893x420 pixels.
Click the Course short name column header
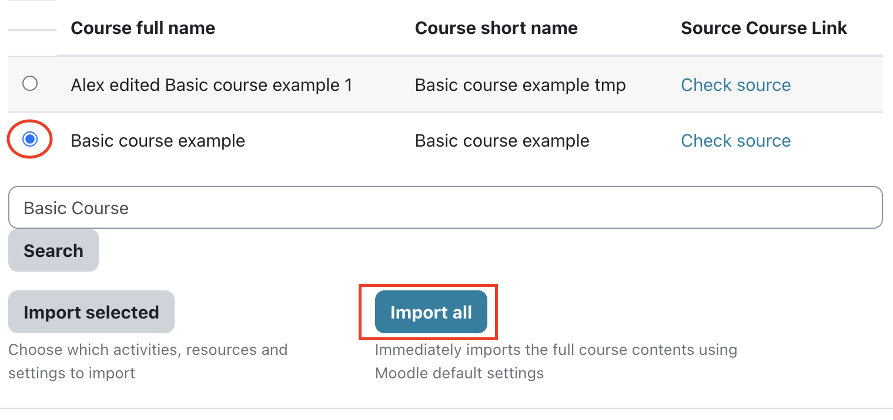point(496,28)
